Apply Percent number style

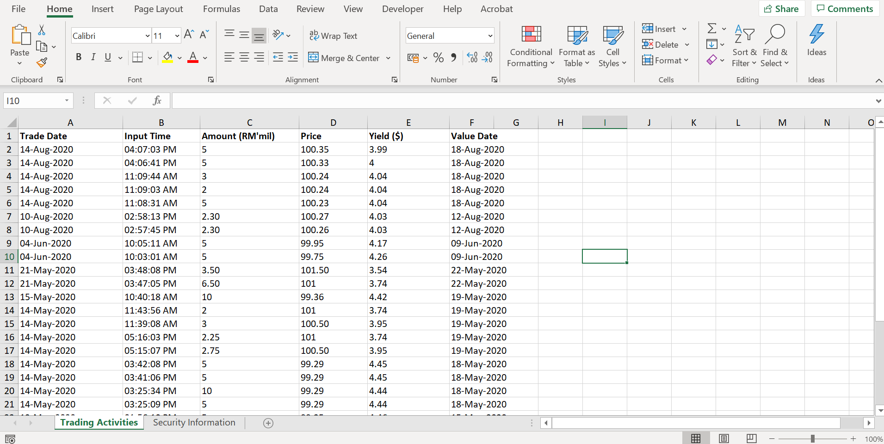coord(438,57)
